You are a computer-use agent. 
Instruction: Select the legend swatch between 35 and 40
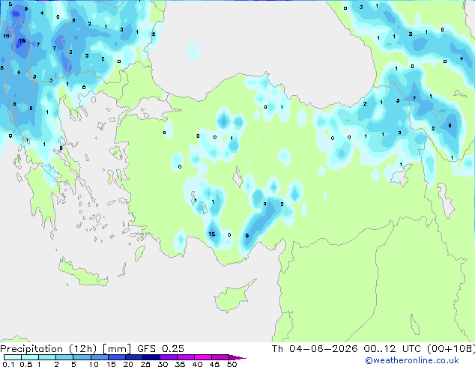pos(185,357)
